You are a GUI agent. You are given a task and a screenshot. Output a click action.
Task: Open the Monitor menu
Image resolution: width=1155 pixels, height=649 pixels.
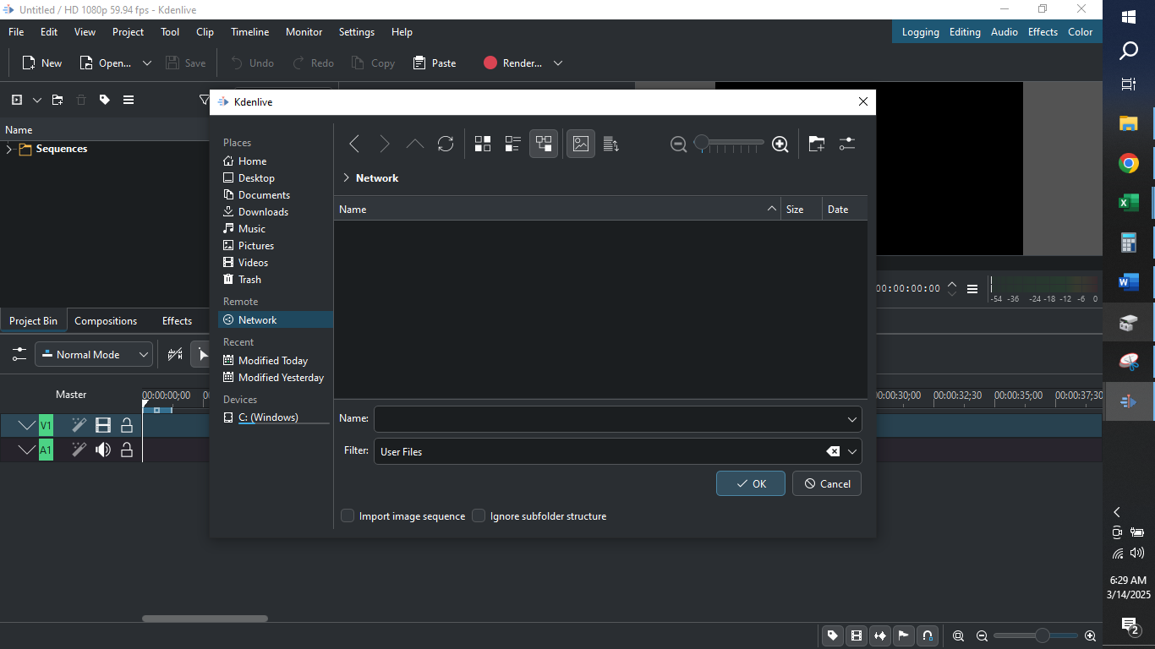pos(304,32)
